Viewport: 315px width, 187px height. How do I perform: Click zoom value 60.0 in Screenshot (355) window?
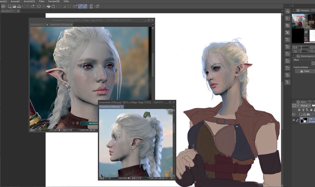33,130
